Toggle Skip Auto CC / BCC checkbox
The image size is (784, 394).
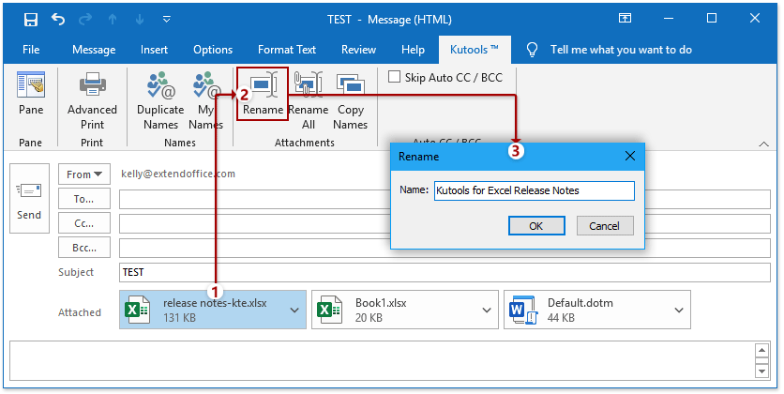pyautogui.click(x=395, y=77)
